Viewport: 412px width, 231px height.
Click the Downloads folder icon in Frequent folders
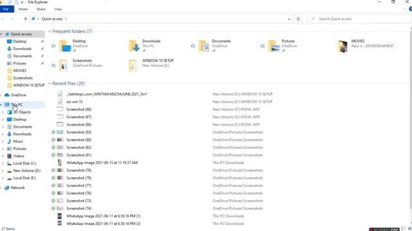click(x=135, y=46)
